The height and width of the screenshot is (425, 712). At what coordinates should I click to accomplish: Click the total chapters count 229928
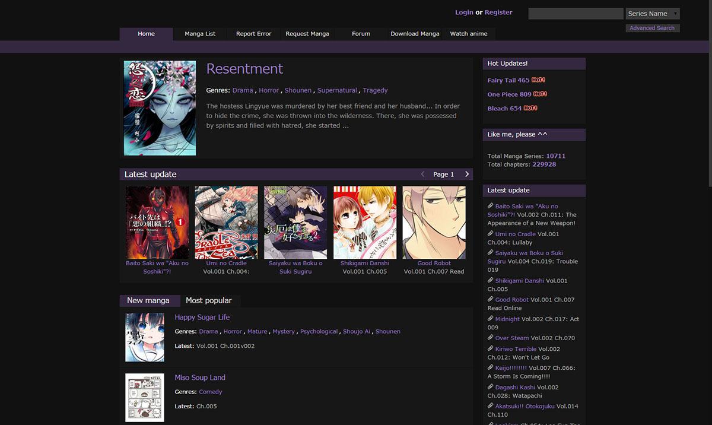tap(544, 164)
